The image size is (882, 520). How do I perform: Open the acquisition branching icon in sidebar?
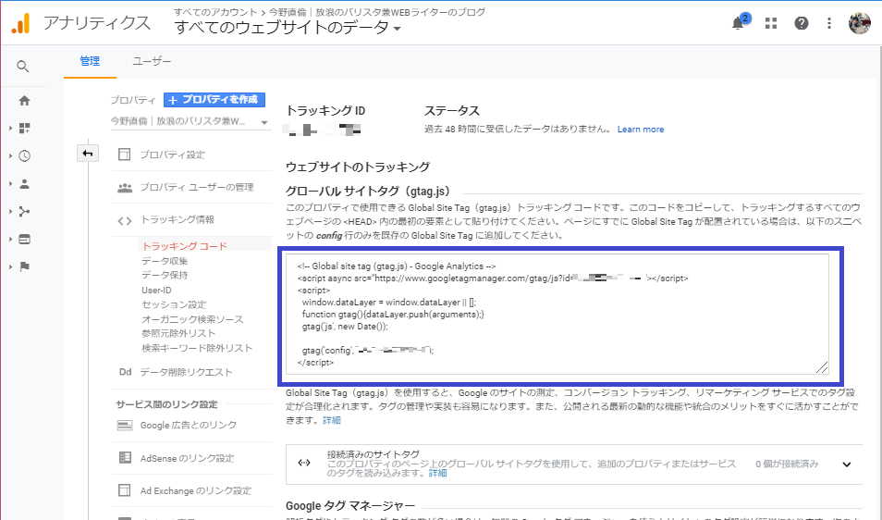click(24, 212)
